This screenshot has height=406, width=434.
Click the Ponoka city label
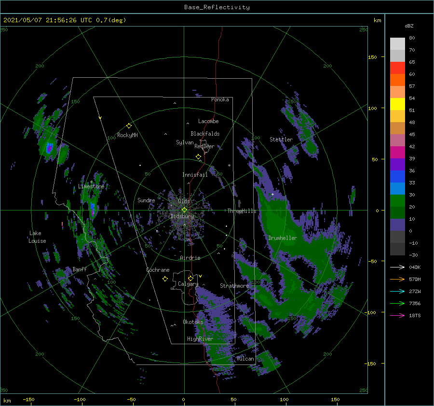tap(220, 99)
